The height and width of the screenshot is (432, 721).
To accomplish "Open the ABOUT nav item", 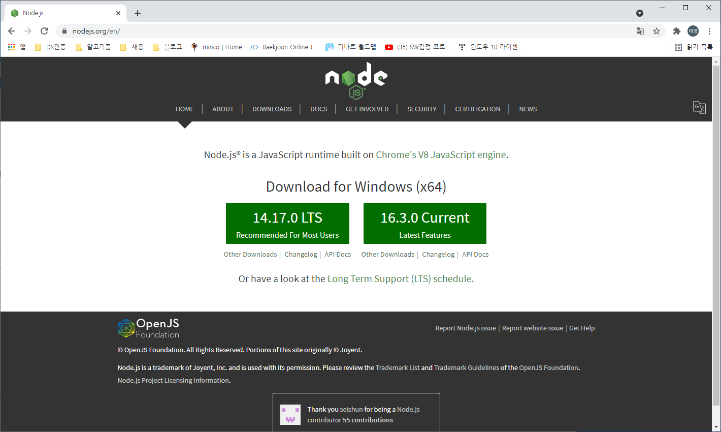I will pyautogui.click(x=223, y=109).
